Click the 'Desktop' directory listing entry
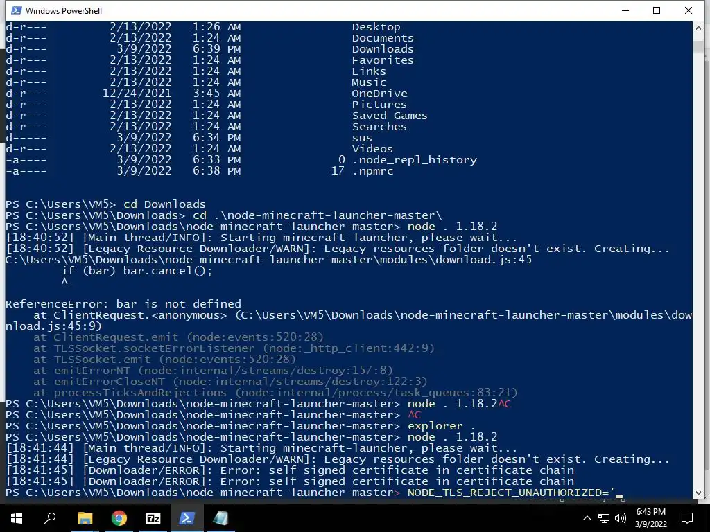 coord(376,27)
